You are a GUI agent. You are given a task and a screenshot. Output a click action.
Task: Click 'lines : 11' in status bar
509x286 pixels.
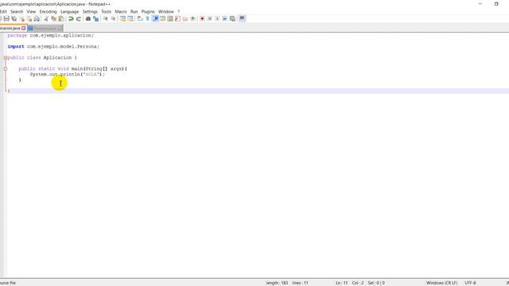(x=301, y=283)
